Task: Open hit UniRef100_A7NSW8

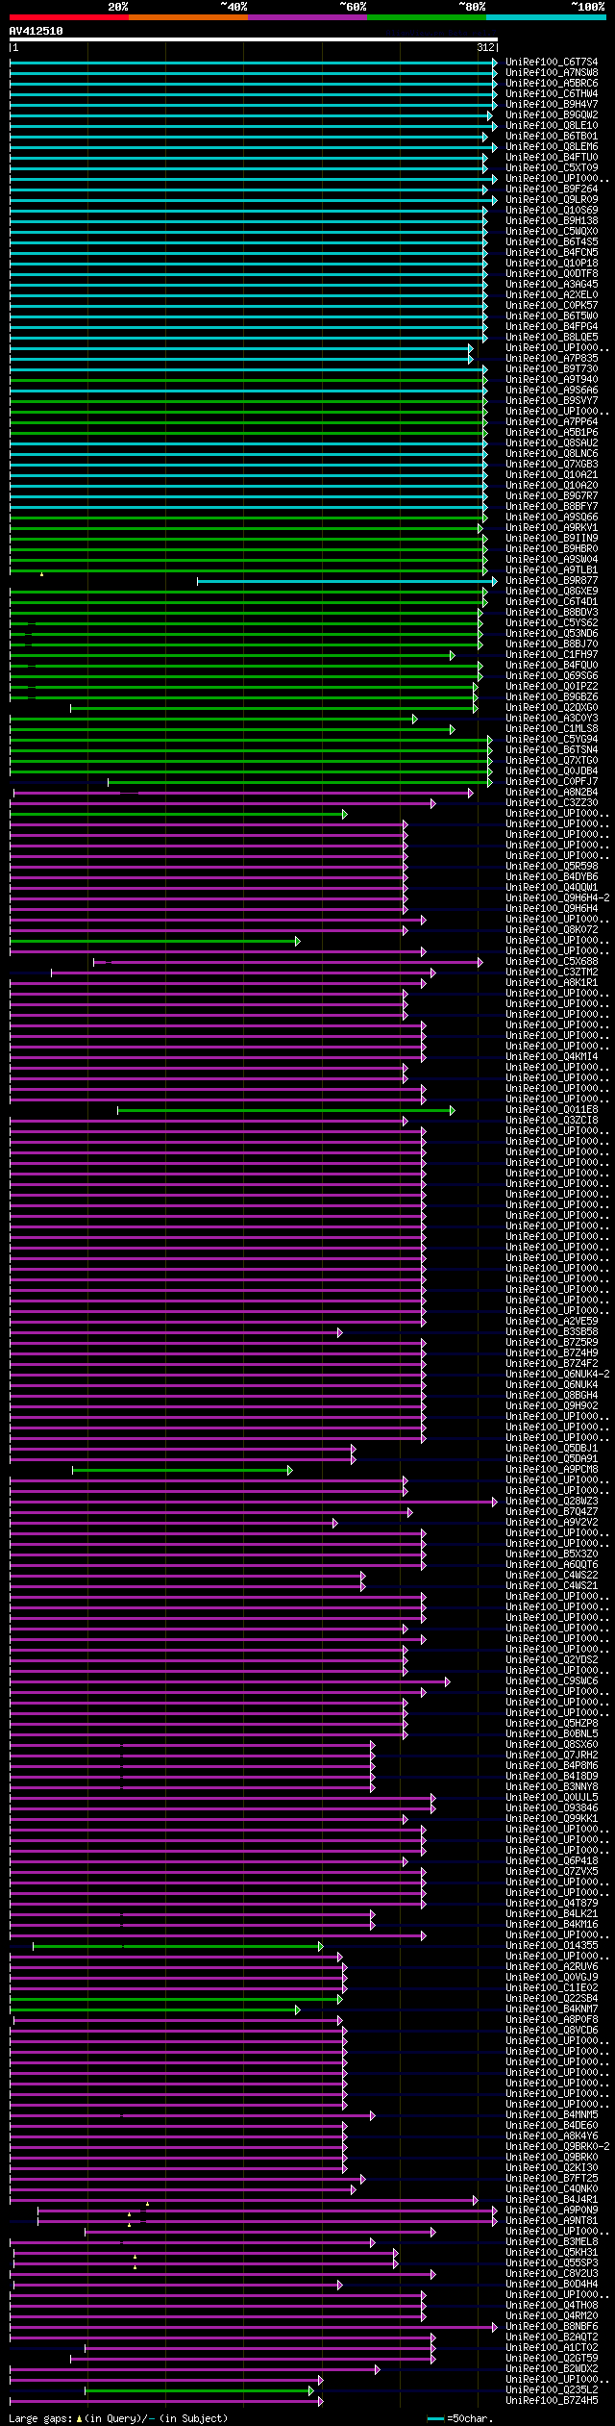Action: point(552,73)
